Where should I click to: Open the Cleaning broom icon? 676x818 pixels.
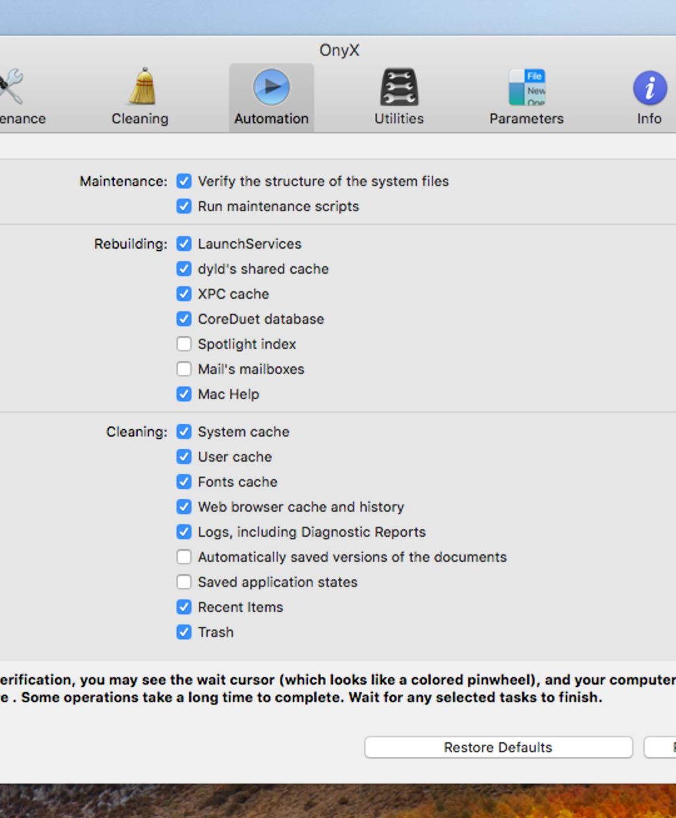pos(141,86)
